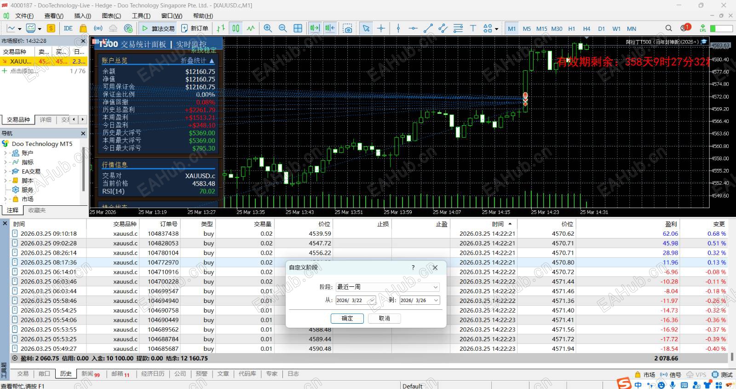This screenshot has width=736, height=389.
Task: Zoom out on the chart
Action: click(x=282, y=29)
